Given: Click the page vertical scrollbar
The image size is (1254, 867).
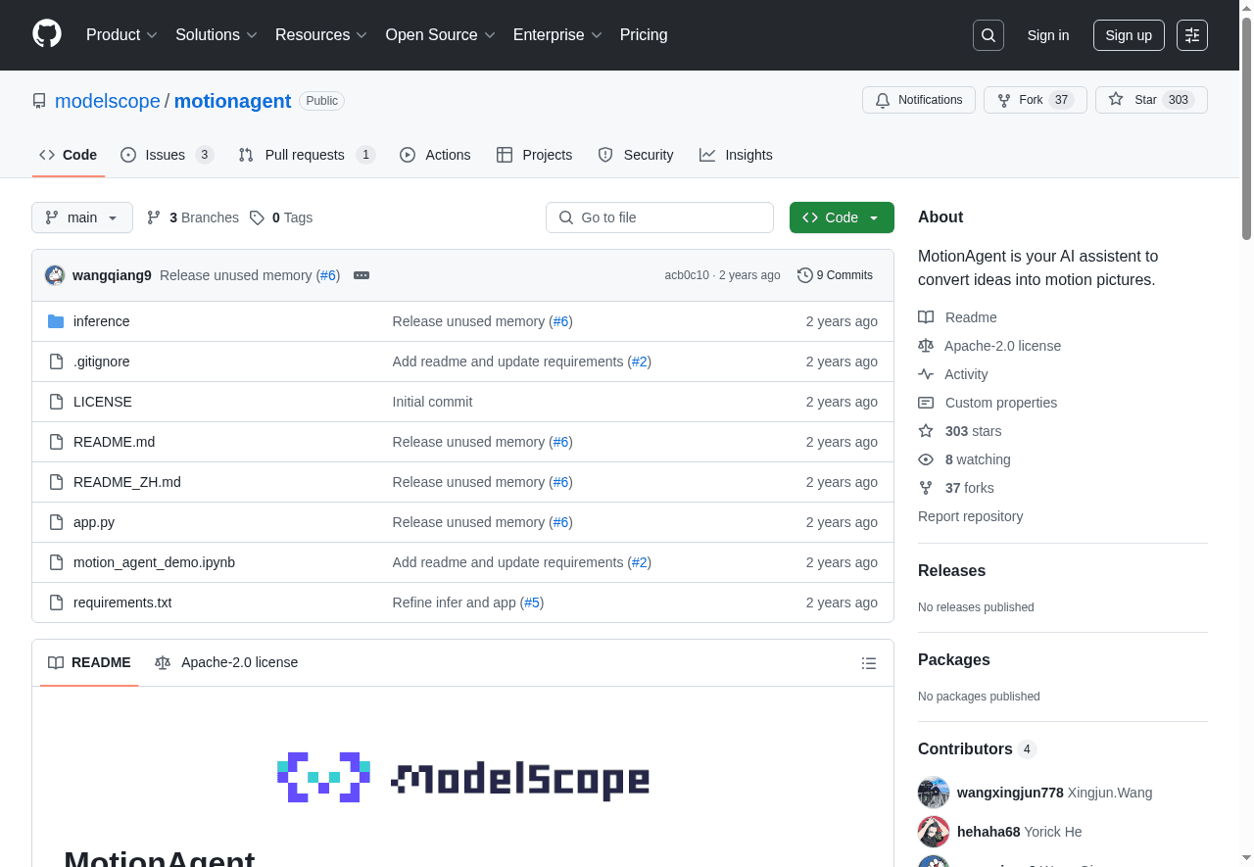Looking at the screenshot, I should pyautogui.click(x=1246, y=127).
